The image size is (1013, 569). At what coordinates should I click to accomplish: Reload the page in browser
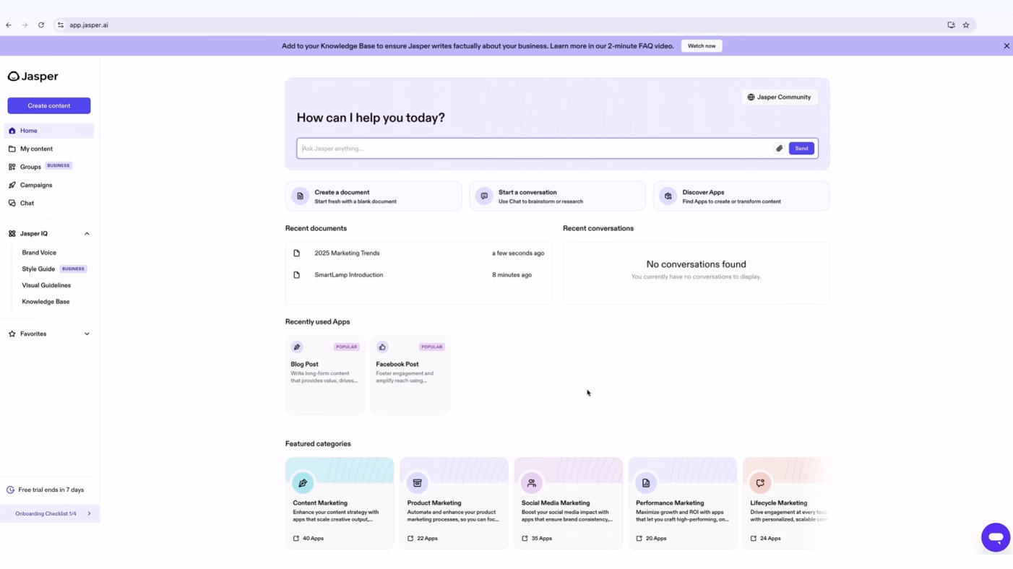(x=41, y=25)
